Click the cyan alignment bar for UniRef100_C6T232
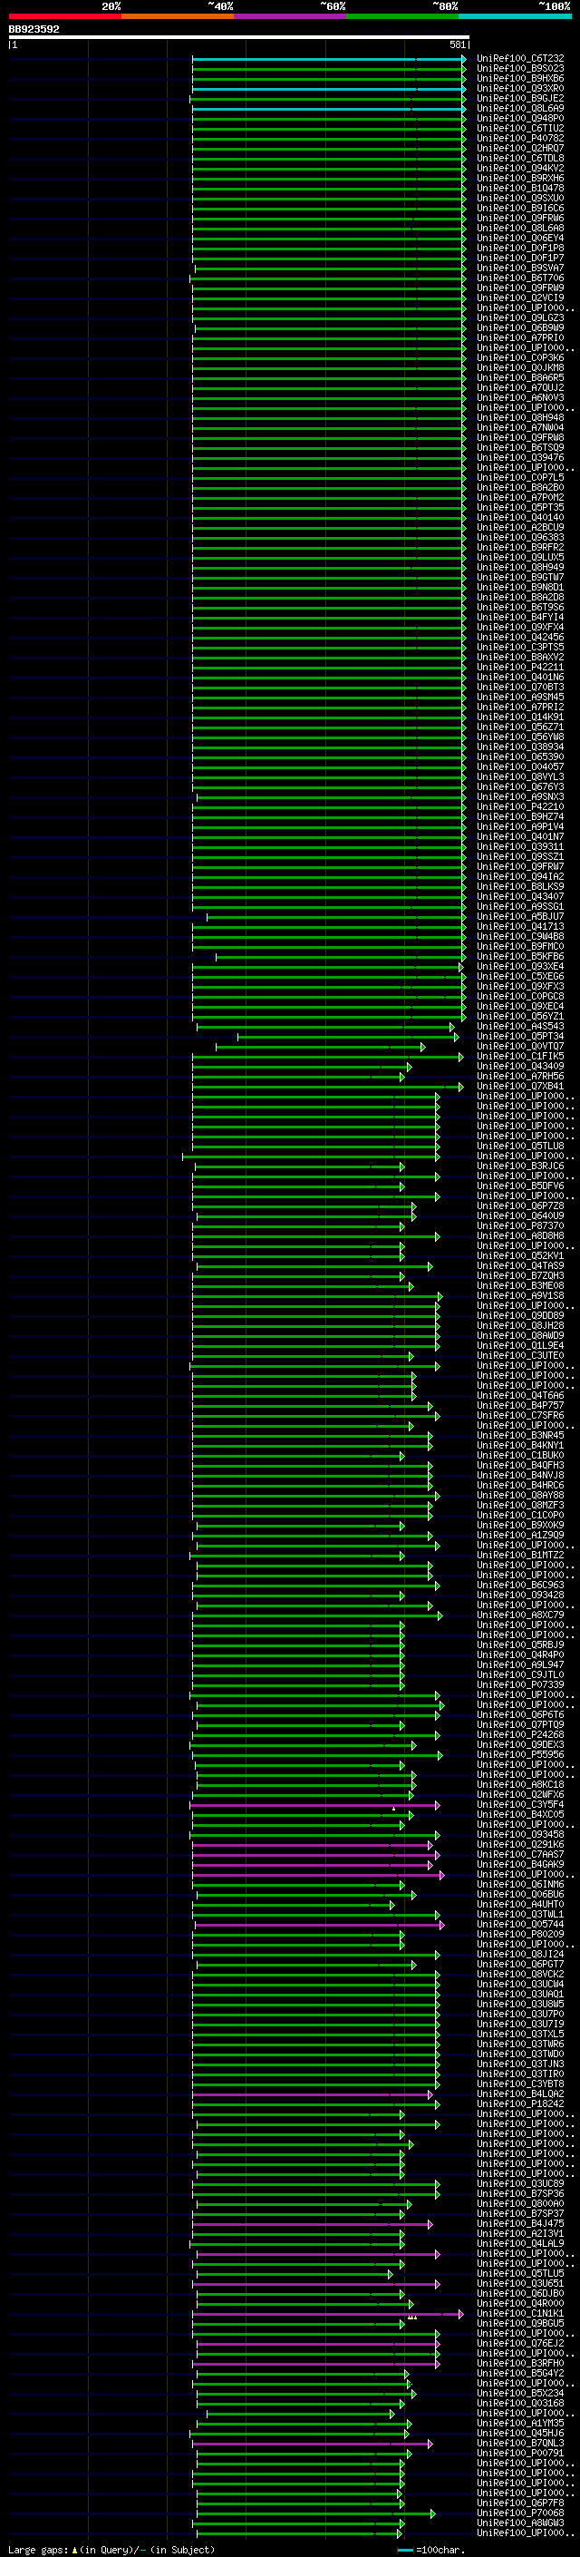580x2557 pixels. coord(328,59)
